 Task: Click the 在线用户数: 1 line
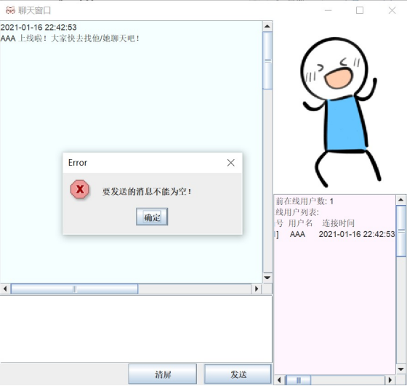tap(305, 201)
